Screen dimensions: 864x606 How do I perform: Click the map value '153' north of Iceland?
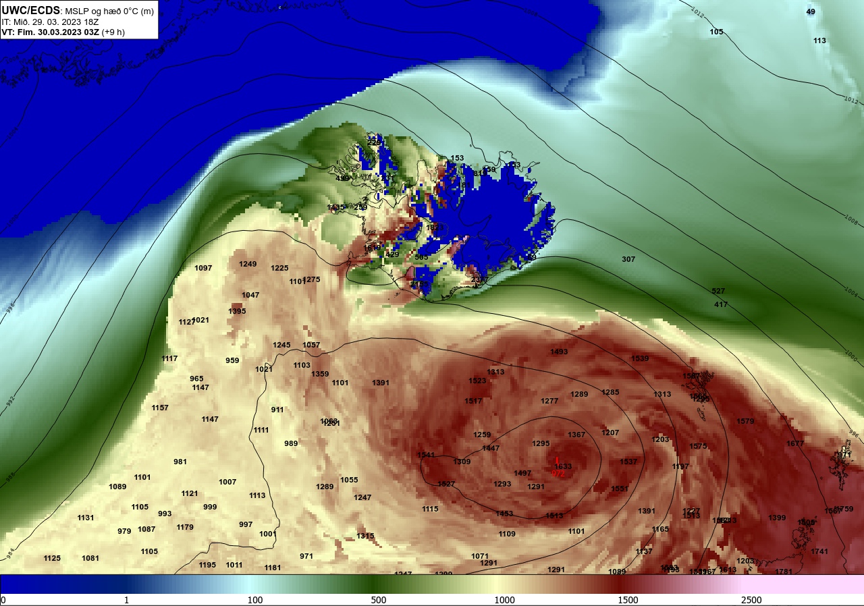pos(457,158)
